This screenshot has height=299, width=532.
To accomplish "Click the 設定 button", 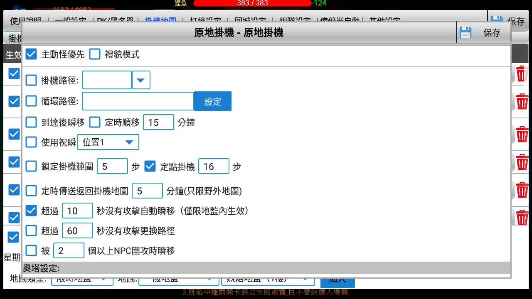I will pos(213,101).
